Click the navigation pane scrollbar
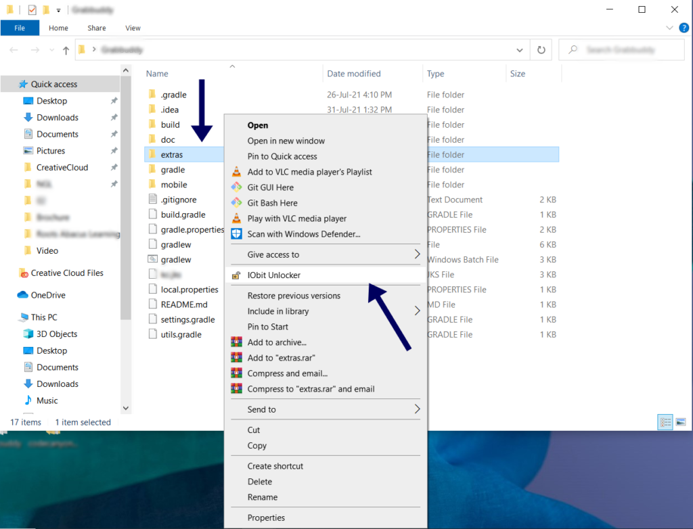Screen dimensions: 693x529 (126, 203)
